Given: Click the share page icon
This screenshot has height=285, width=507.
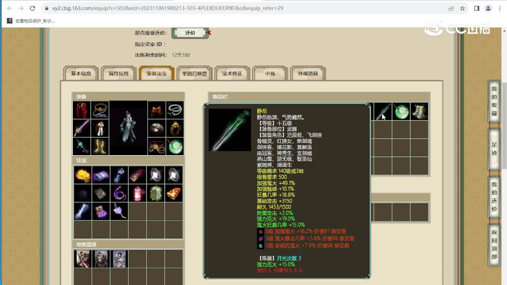Looking at the screenshot, I should [451, 8].
